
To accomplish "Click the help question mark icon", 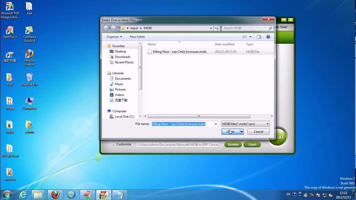I will point(268,37).
